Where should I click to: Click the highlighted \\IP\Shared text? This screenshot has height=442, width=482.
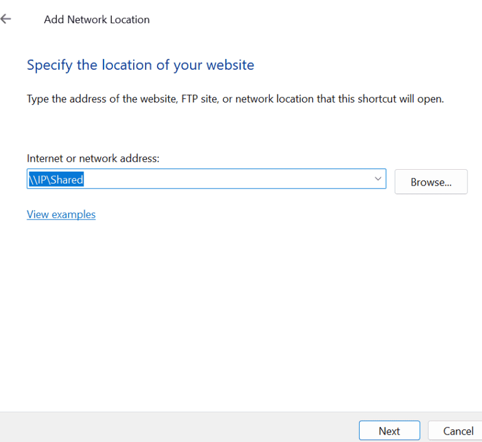point(56,180)
